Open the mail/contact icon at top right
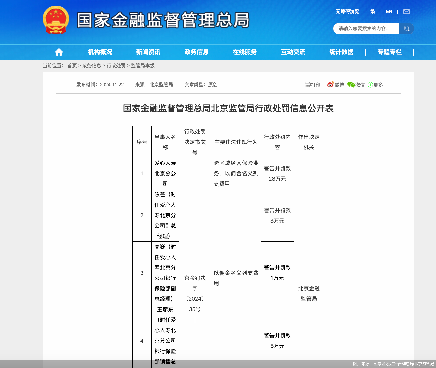The height and width of the screenshot is (368, 436). coord(406,12)
